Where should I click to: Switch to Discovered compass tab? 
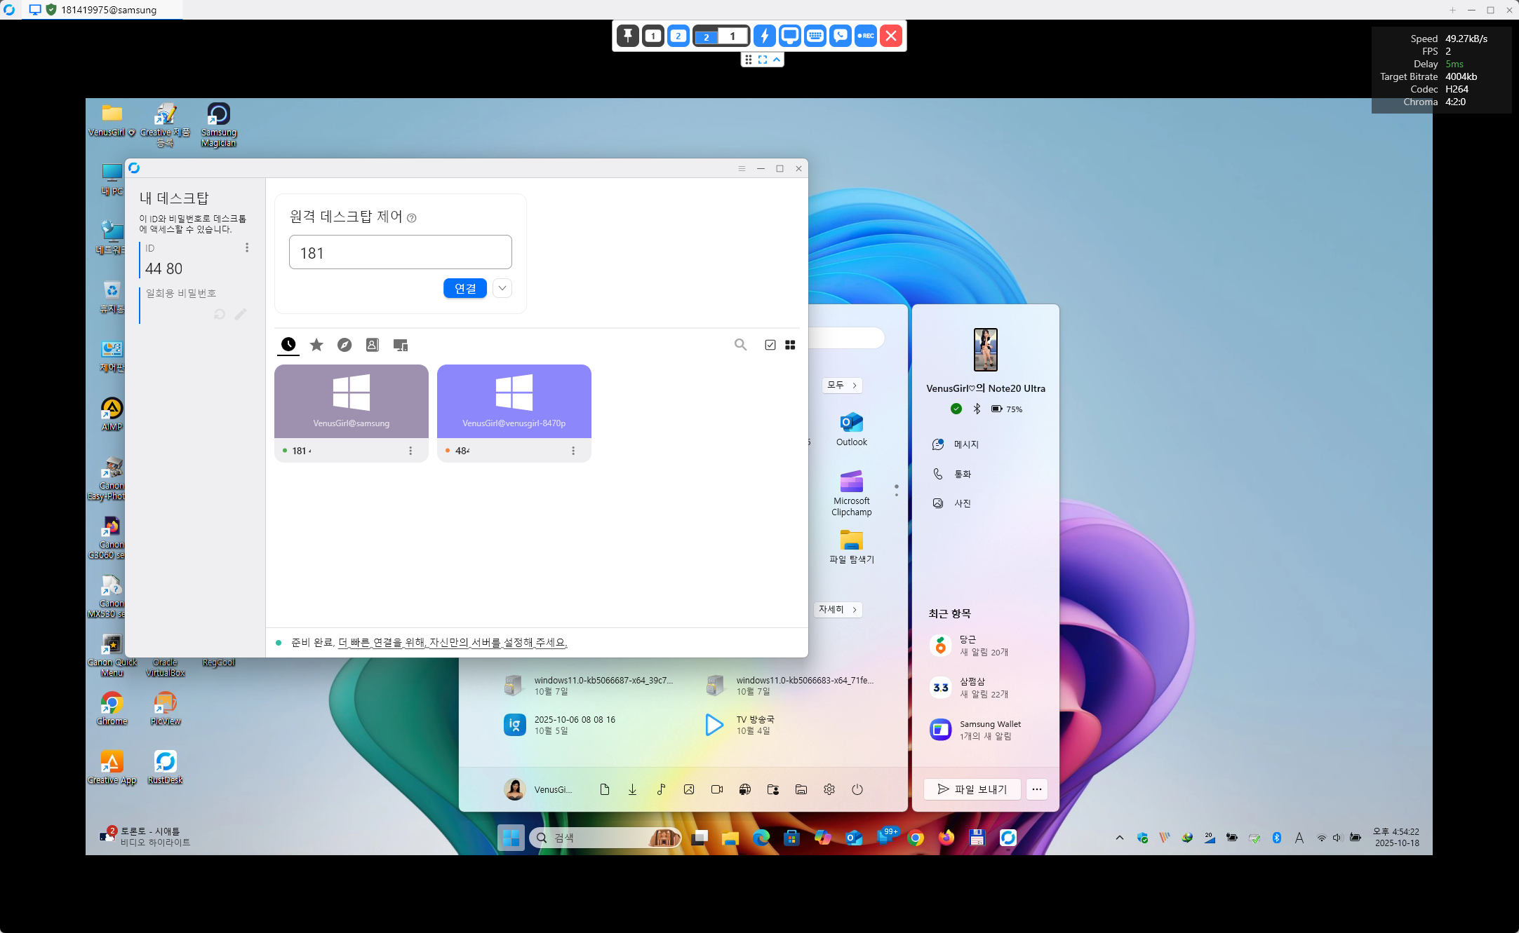[344, 345]
